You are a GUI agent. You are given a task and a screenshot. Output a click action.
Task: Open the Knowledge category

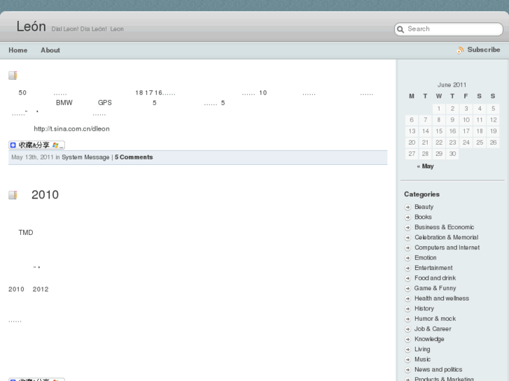429,339
